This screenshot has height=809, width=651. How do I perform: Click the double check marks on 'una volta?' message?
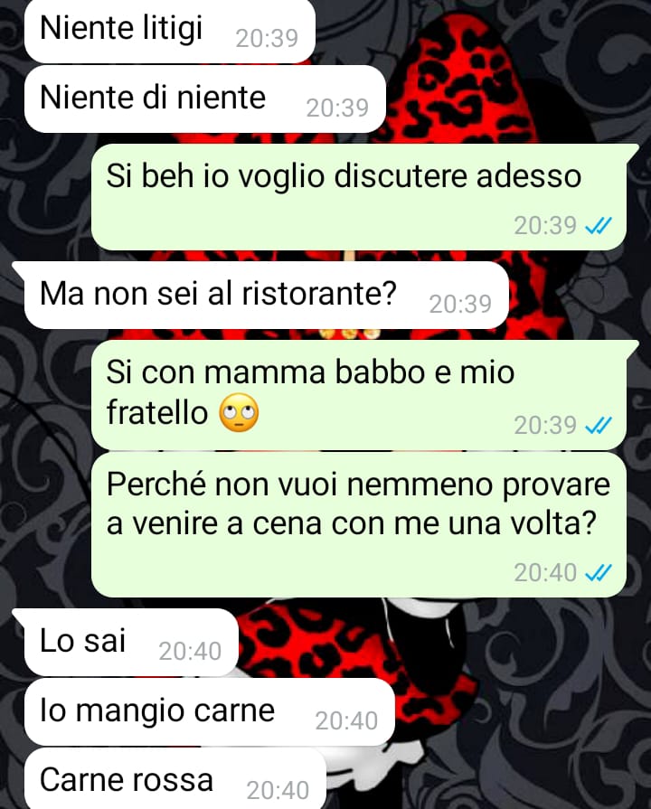tap(599, 573)
